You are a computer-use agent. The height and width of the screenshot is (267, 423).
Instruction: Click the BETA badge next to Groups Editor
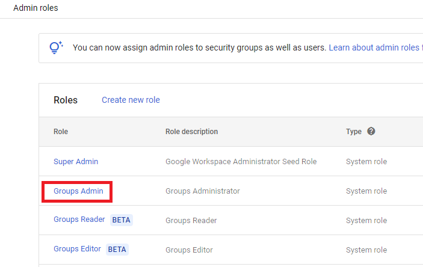click(117, 249)
